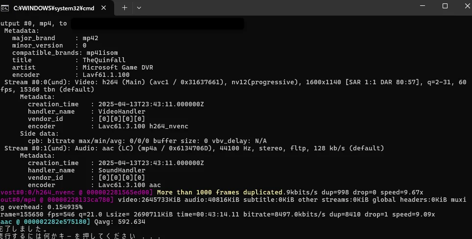Open a new terminal tab

(124, 8)
